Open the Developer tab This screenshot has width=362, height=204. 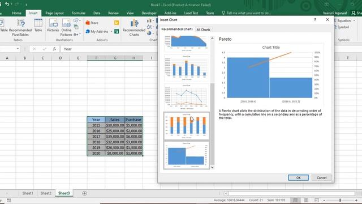(x=149, y=13)
